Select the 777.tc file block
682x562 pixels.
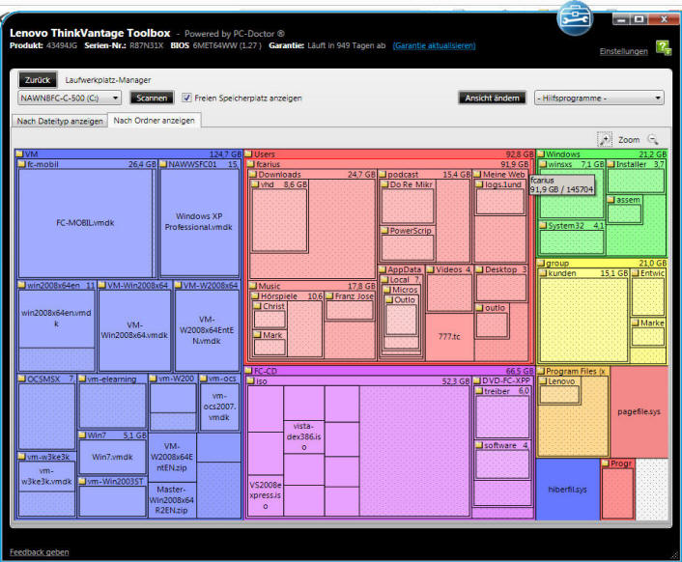449,336
